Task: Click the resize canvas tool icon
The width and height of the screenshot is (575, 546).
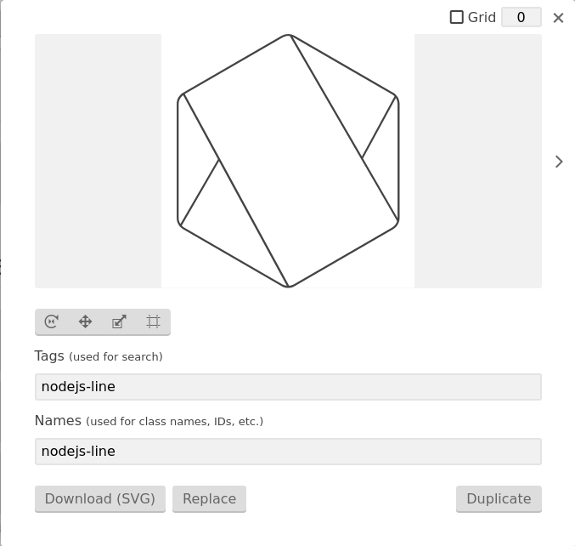Action: click(x=154, y=321)
